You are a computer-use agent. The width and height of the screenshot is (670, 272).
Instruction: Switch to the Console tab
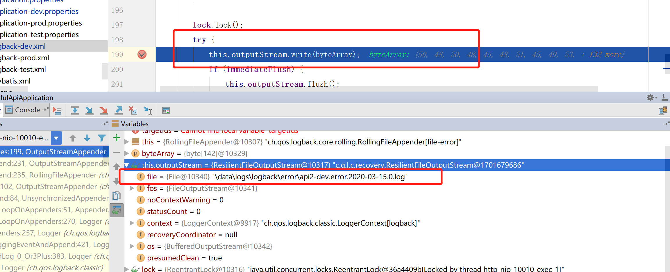click(x=26, y=110)
